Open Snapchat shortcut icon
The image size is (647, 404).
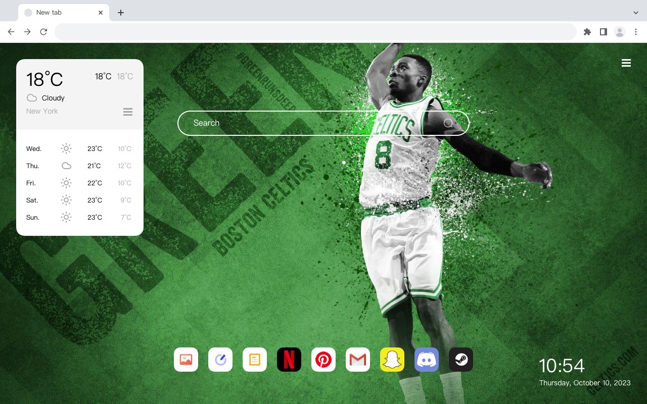click(x=392, y=360)
